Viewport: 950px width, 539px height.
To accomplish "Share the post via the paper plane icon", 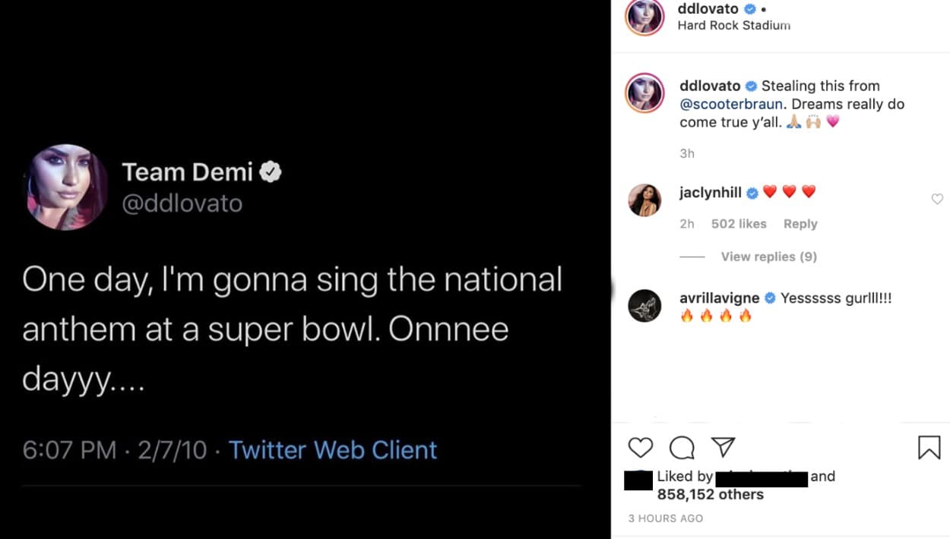I will tap(724, 448).
